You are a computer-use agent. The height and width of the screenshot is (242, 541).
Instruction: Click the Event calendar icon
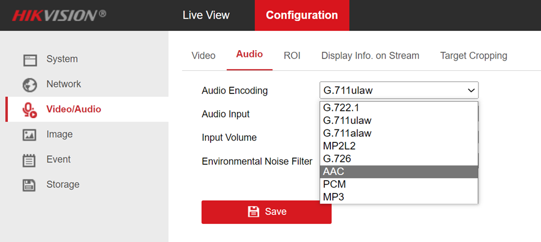point(29,160)
